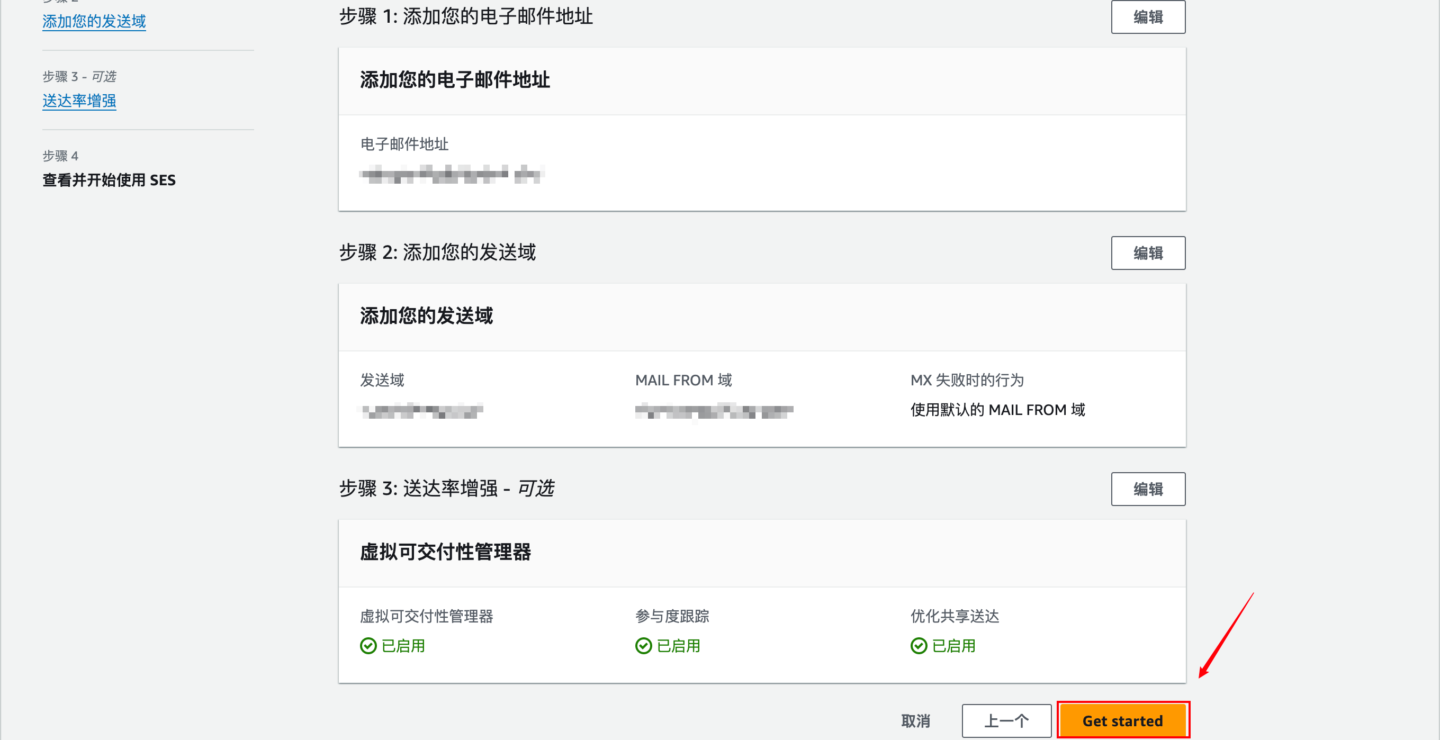
Task: Click 已启用 status under 参与度跟踪
Action: tap(678, 646)
